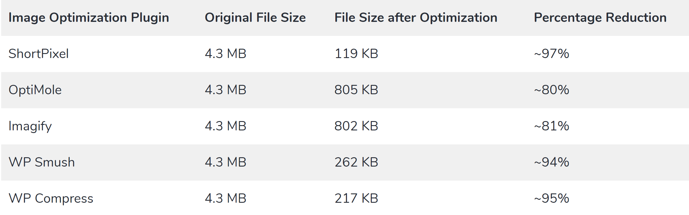Click the WP Smush plugin cell

point(42,162)
